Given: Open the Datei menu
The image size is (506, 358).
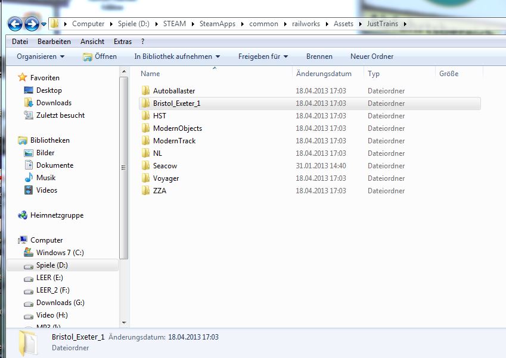Looking at the screenshot, I should (x=20, y=42).
